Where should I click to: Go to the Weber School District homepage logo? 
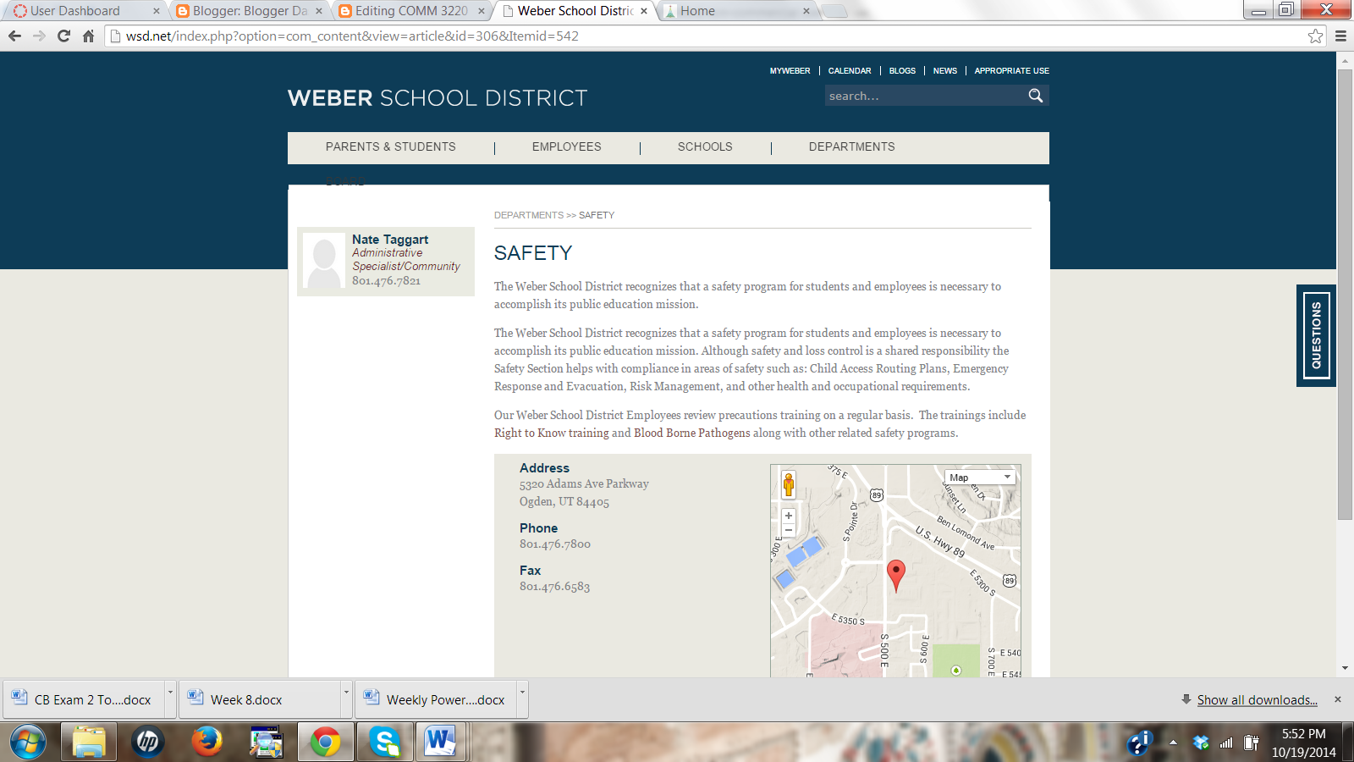(438, 98)
